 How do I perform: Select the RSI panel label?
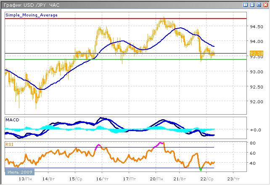click(x=9, y=144)
